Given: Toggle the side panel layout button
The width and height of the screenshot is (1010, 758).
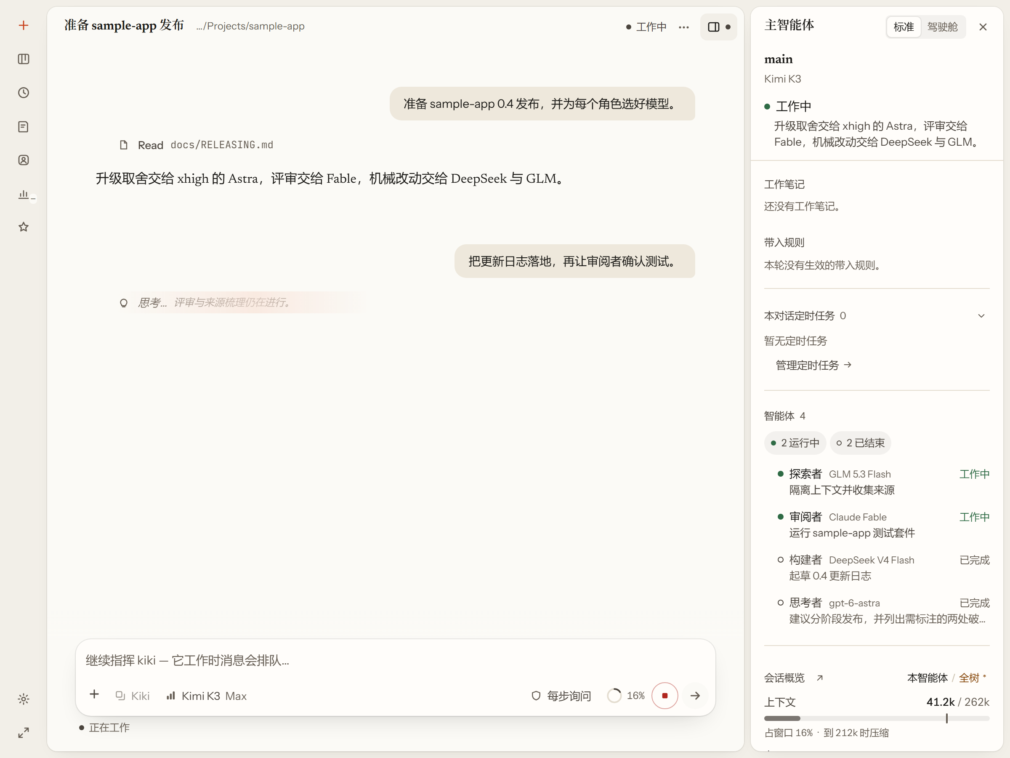Looking at the screenshot, I should click(718, 27).
